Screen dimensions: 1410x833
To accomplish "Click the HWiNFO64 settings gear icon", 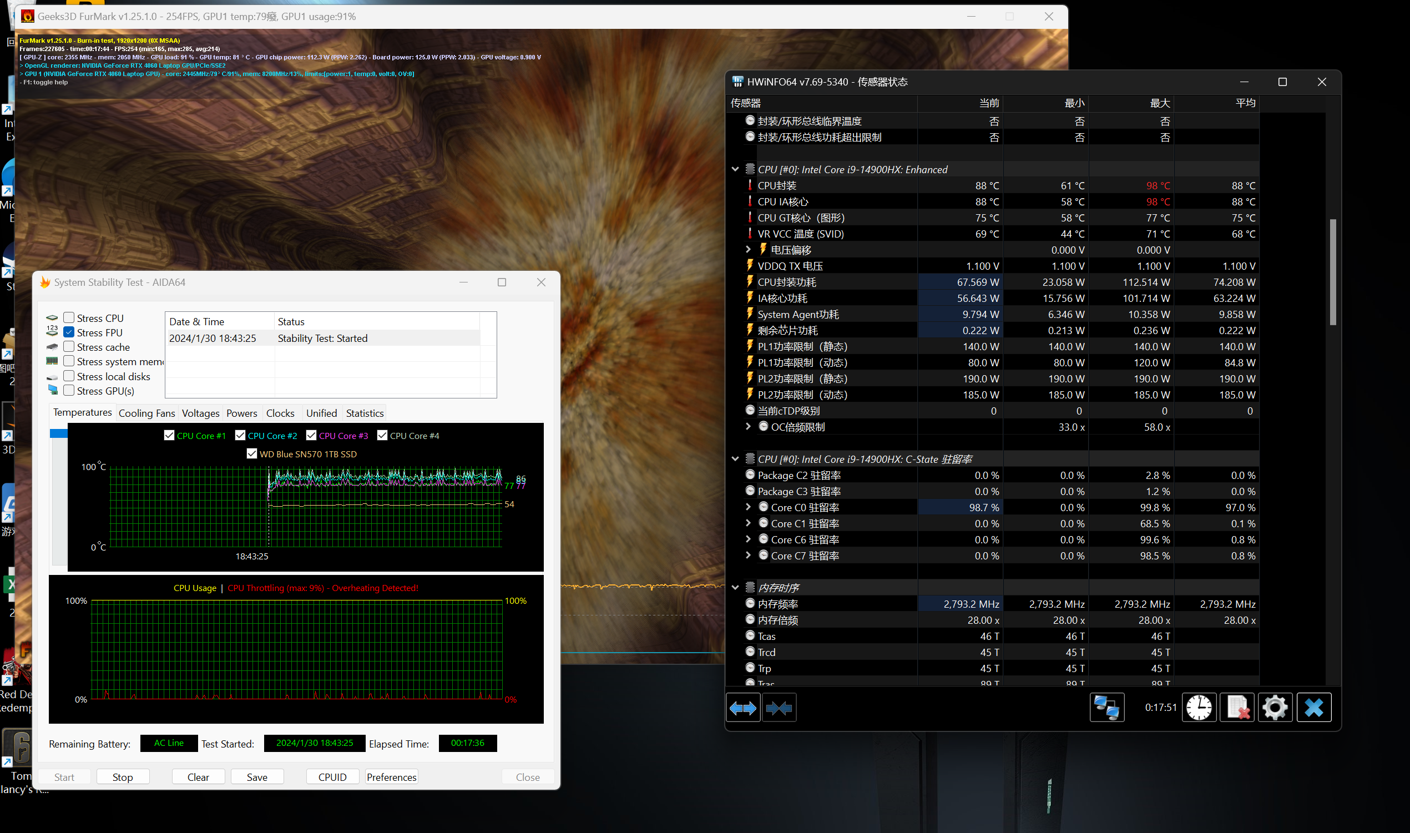I will point(1275,707).
